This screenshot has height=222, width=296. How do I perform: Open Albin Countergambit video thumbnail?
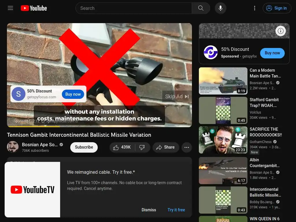tap(223, 171)
